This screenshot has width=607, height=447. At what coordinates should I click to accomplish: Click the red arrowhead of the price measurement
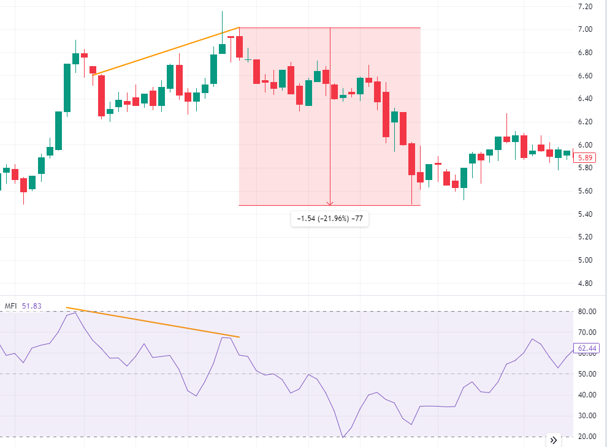click(x=330, y=203)
